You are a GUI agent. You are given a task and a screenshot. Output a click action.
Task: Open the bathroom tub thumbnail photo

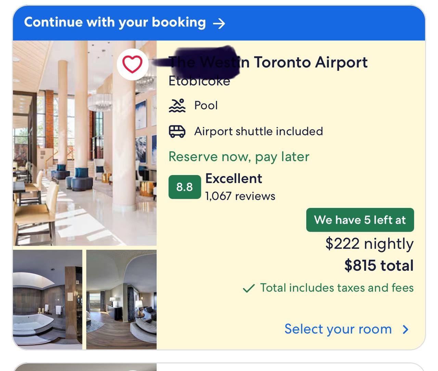tap(48, 299)
